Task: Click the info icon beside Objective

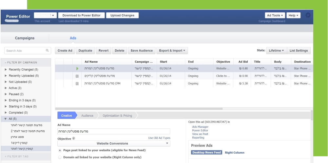Action: (73, 138)
